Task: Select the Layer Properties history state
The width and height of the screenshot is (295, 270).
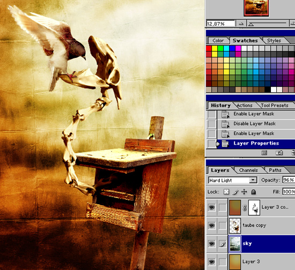Action: coord(256,144)
